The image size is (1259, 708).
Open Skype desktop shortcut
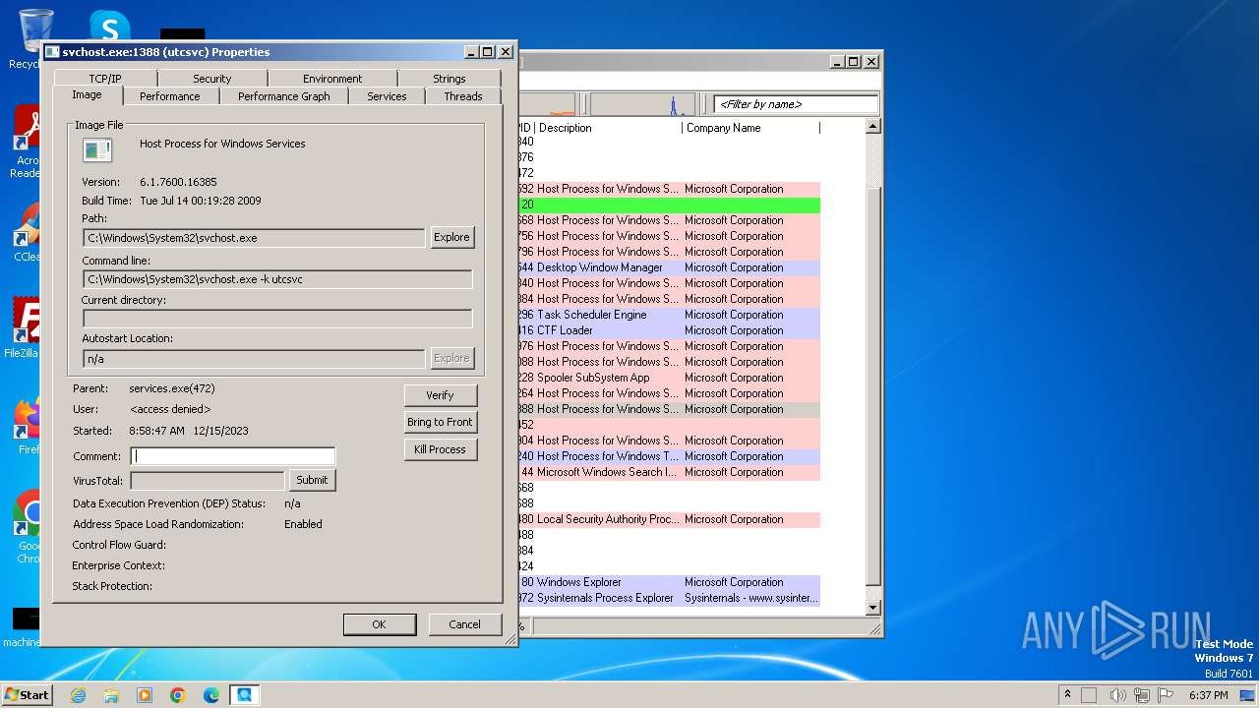[109, 28]
